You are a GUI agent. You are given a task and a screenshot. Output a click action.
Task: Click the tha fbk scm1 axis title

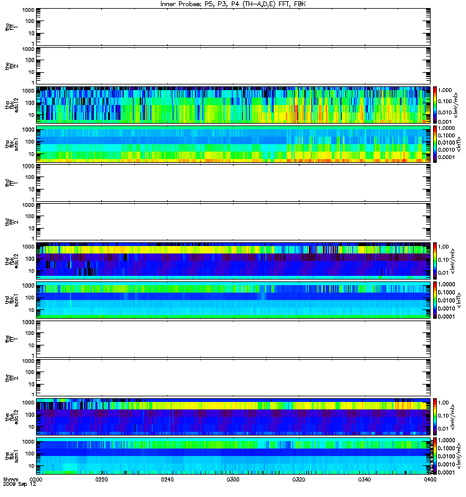point(12,144)
